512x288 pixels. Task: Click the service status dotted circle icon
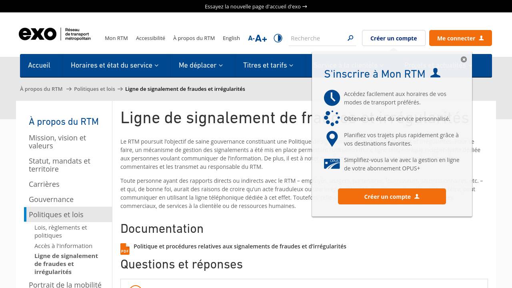coord(332,118)
